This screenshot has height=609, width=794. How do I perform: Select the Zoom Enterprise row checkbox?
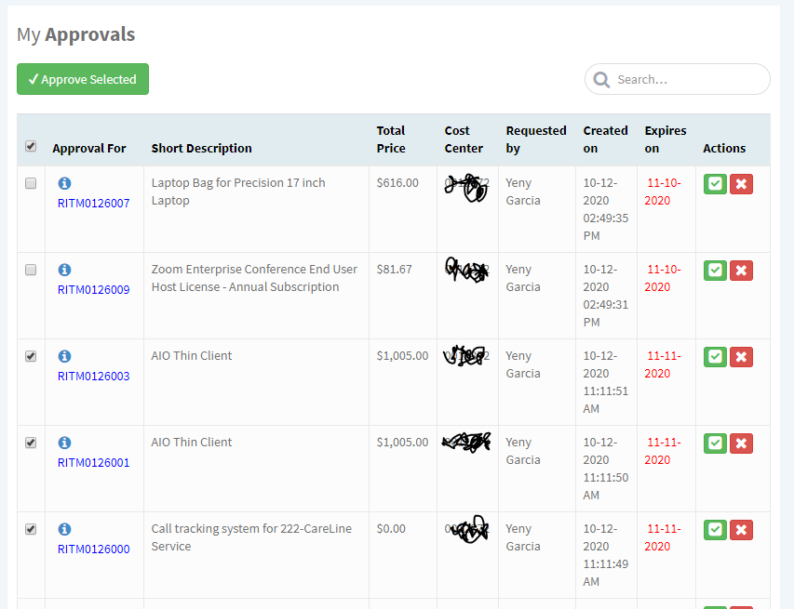(31, 270)
